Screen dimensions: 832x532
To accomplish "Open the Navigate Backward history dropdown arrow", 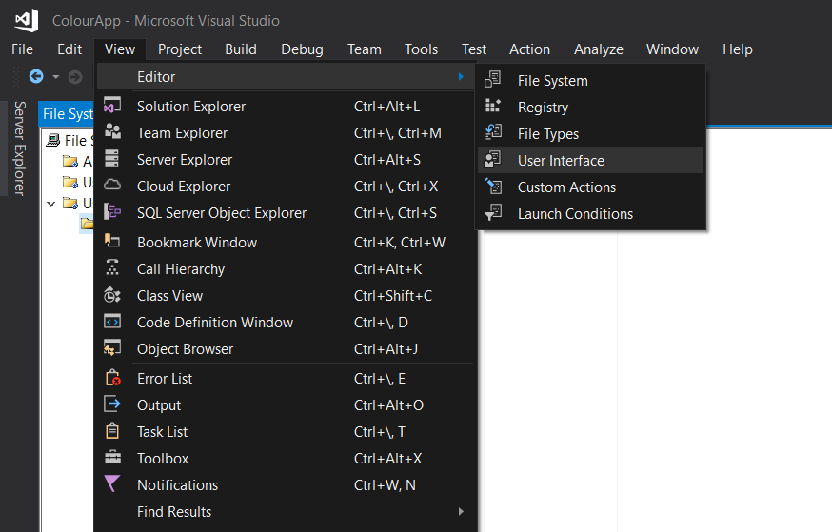I will pyautogui.click(x=56, y=77).
